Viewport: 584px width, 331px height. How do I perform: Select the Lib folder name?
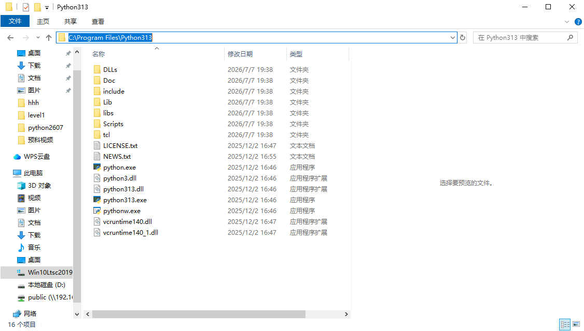108,102
